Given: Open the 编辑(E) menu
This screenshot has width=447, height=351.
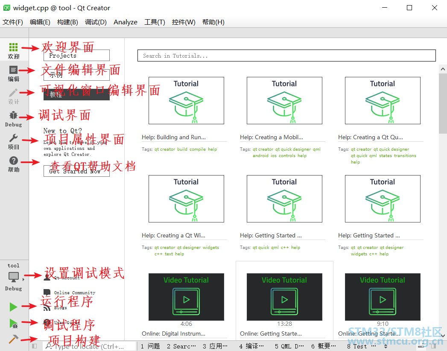Looking at the screenshot, I should point(40,22).
